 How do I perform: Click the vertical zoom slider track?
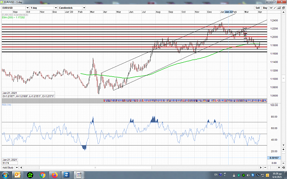(x=283, y=156)
